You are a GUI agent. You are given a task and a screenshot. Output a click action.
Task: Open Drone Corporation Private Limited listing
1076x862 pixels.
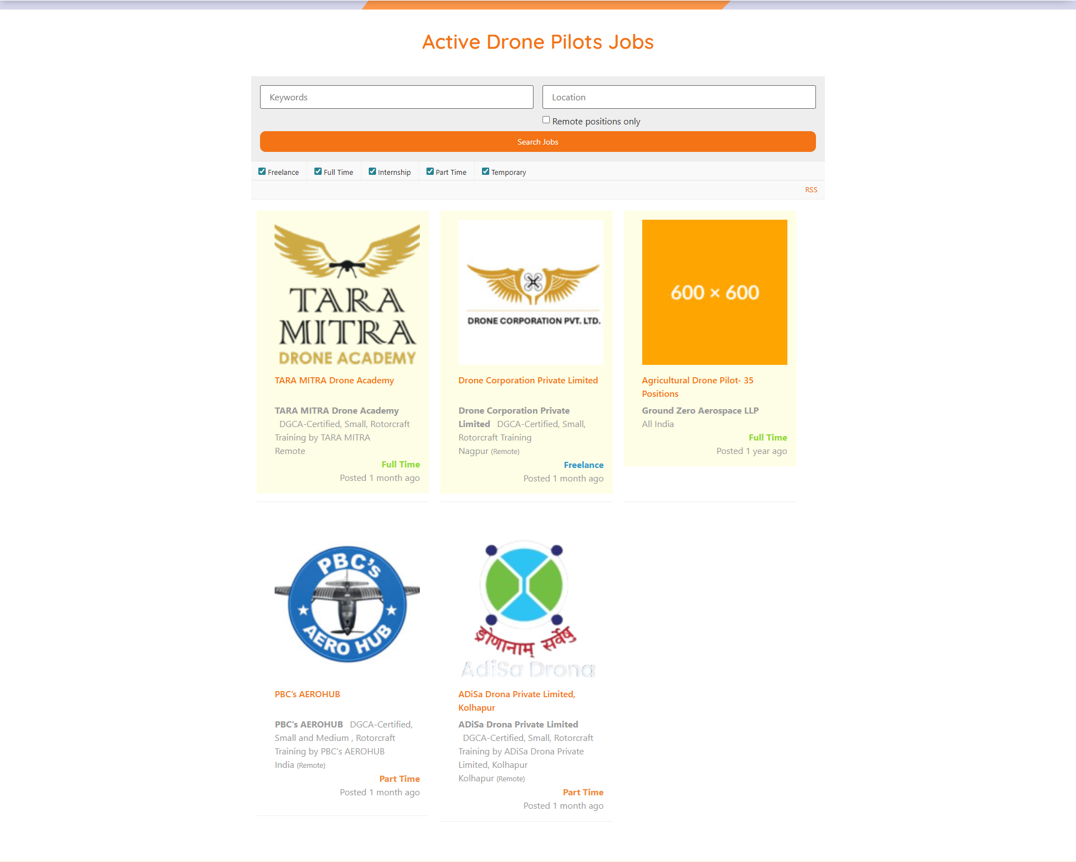(x=528, y=381)
